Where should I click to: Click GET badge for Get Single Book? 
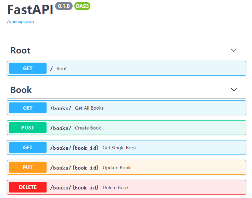(28, 148)
